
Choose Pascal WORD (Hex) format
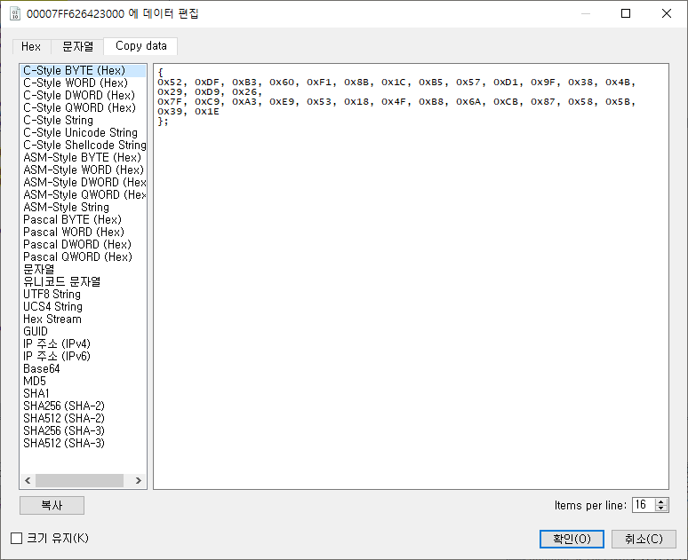tap(84, 232)
